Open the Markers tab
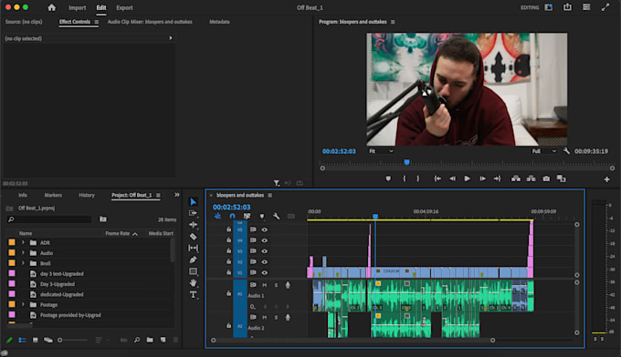This screenshot has height=357, width=621. point(53,195)
